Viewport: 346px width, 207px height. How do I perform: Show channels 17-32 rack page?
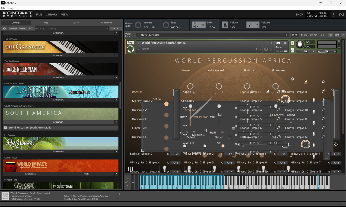point(304,35)
